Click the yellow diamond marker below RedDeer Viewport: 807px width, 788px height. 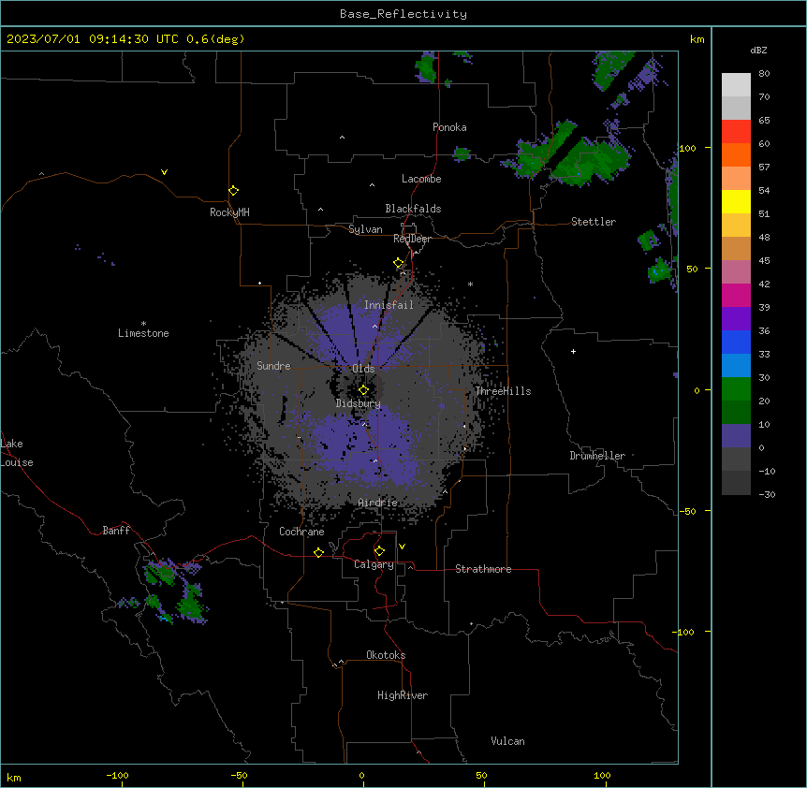coord(399,263)
